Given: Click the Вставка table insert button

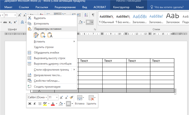Looking at the screenshot, I should click(x=80, y=100).
